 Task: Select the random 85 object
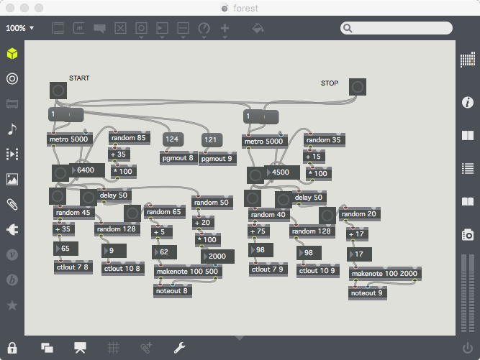click(130, 138)
